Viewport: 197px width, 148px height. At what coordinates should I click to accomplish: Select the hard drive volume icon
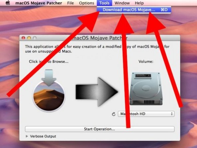(x=146, y=89)
